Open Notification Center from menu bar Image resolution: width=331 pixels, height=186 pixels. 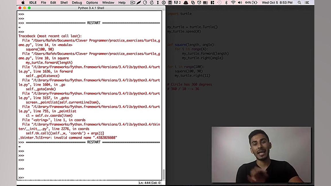tap(307, 3)
